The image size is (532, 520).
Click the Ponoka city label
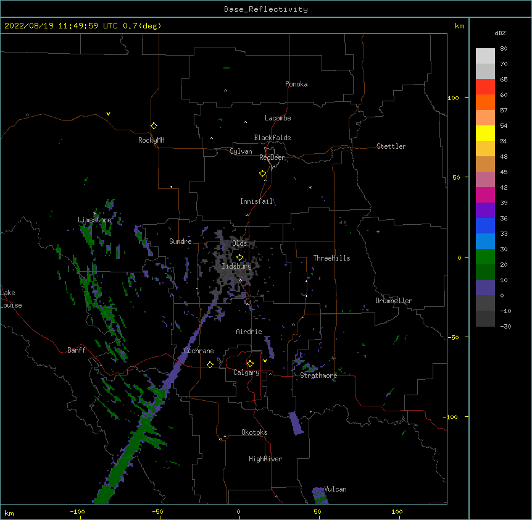[x=296, y=84]
